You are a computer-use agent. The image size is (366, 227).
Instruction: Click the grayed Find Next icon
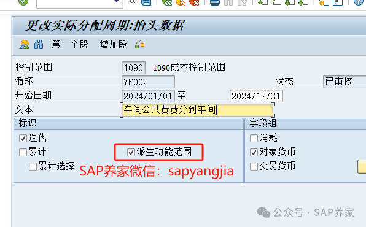coord(242,2)
